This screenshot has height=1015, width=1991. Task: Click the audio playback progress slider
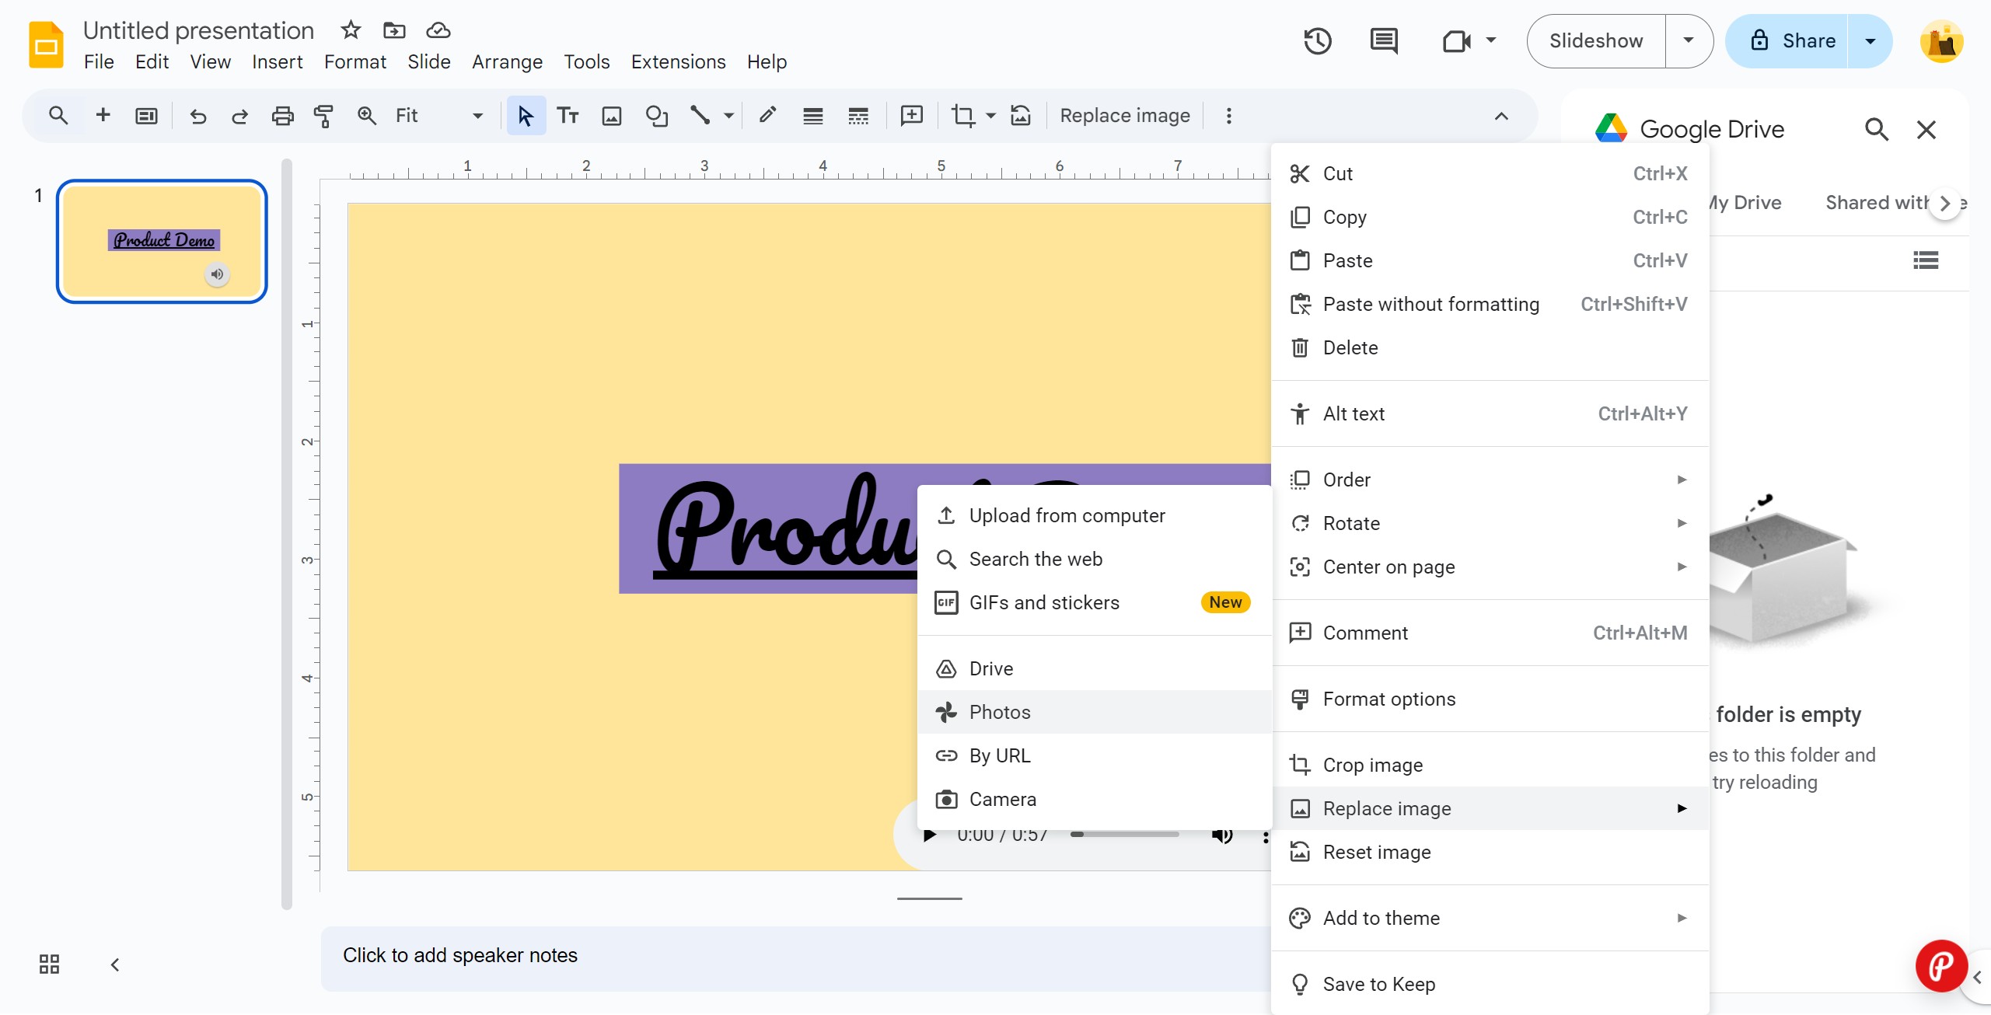coord(1124,835)
